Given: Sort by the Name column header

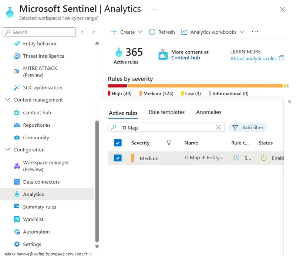Looking at the screenshot, I should coord(191,143).
